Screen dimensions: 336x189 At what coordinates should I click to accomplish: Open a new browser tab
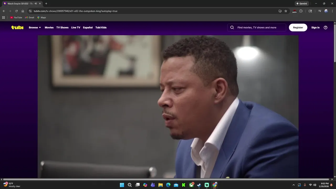pos(46,4)
